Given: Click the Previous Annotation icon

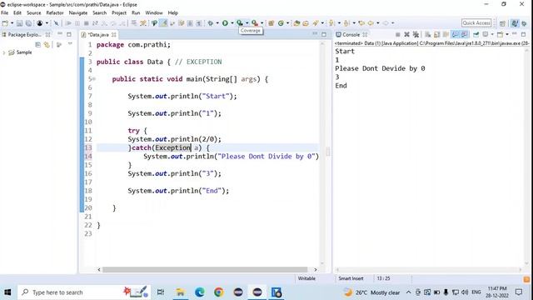Looking at the screenshot, I should point(346,23).
